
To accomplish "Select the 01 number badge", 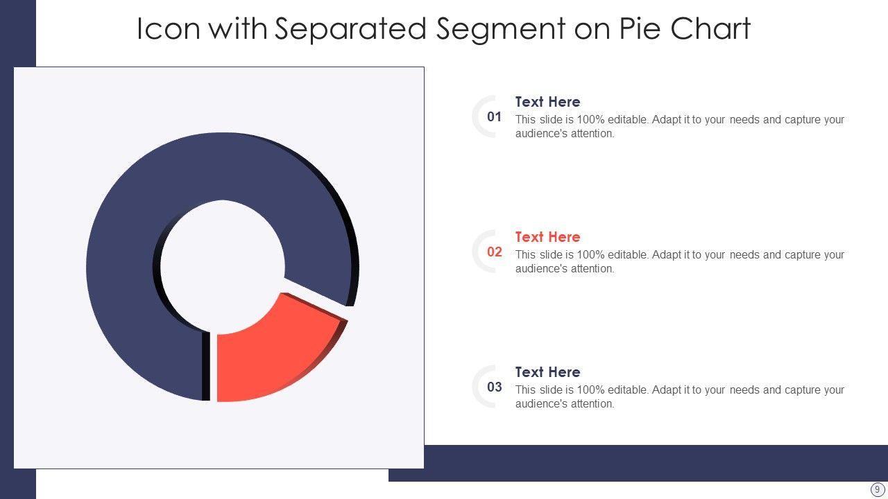I will 494,116.
